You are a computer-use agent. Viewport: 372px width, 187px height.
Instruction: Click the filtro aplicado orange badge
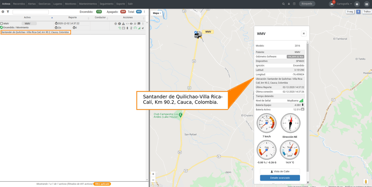tap(102, 184)
